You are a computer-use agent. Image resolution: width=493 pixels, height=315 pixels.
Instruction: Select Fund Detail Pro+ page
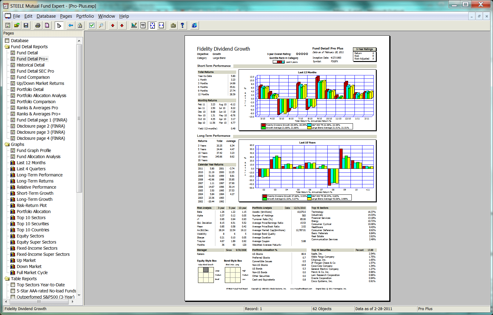(32, 59)
